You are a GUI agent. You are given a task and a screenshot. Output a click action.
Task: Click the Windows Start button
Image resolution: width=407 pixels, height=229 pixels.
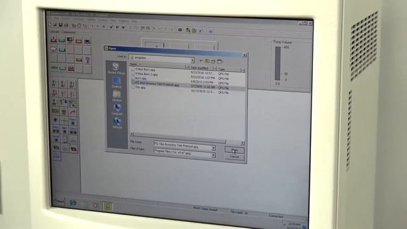pyautogui.click(x=59, y=201)
